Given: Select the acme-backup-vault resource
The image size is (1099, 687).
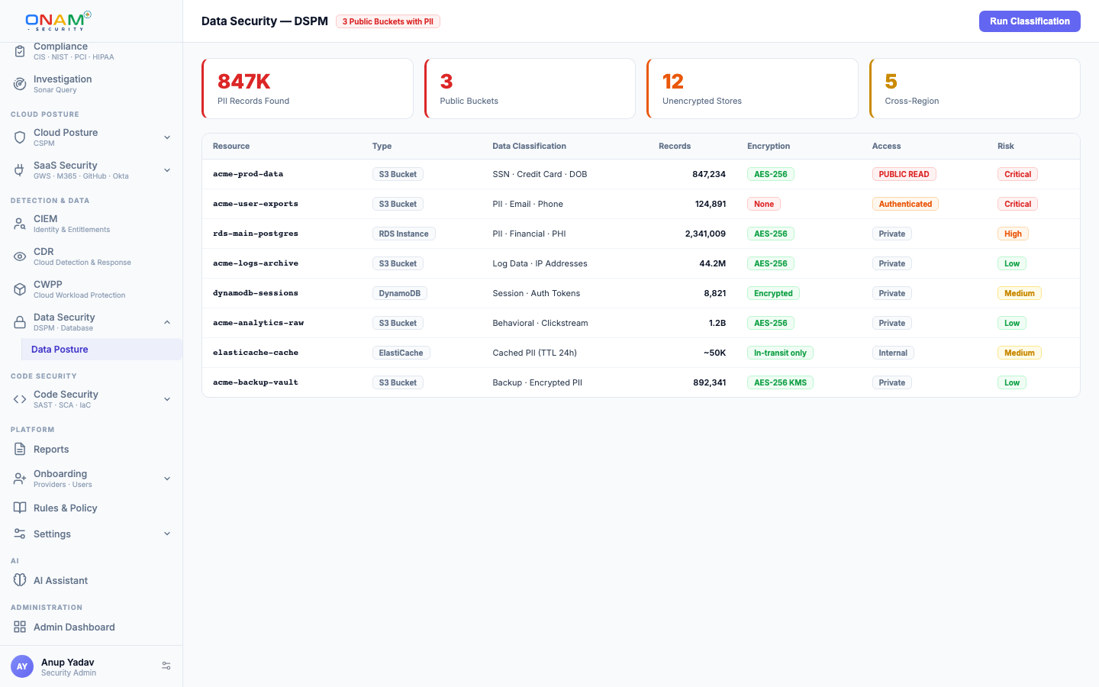Looking at the screenshot, I should pos(256,382).
